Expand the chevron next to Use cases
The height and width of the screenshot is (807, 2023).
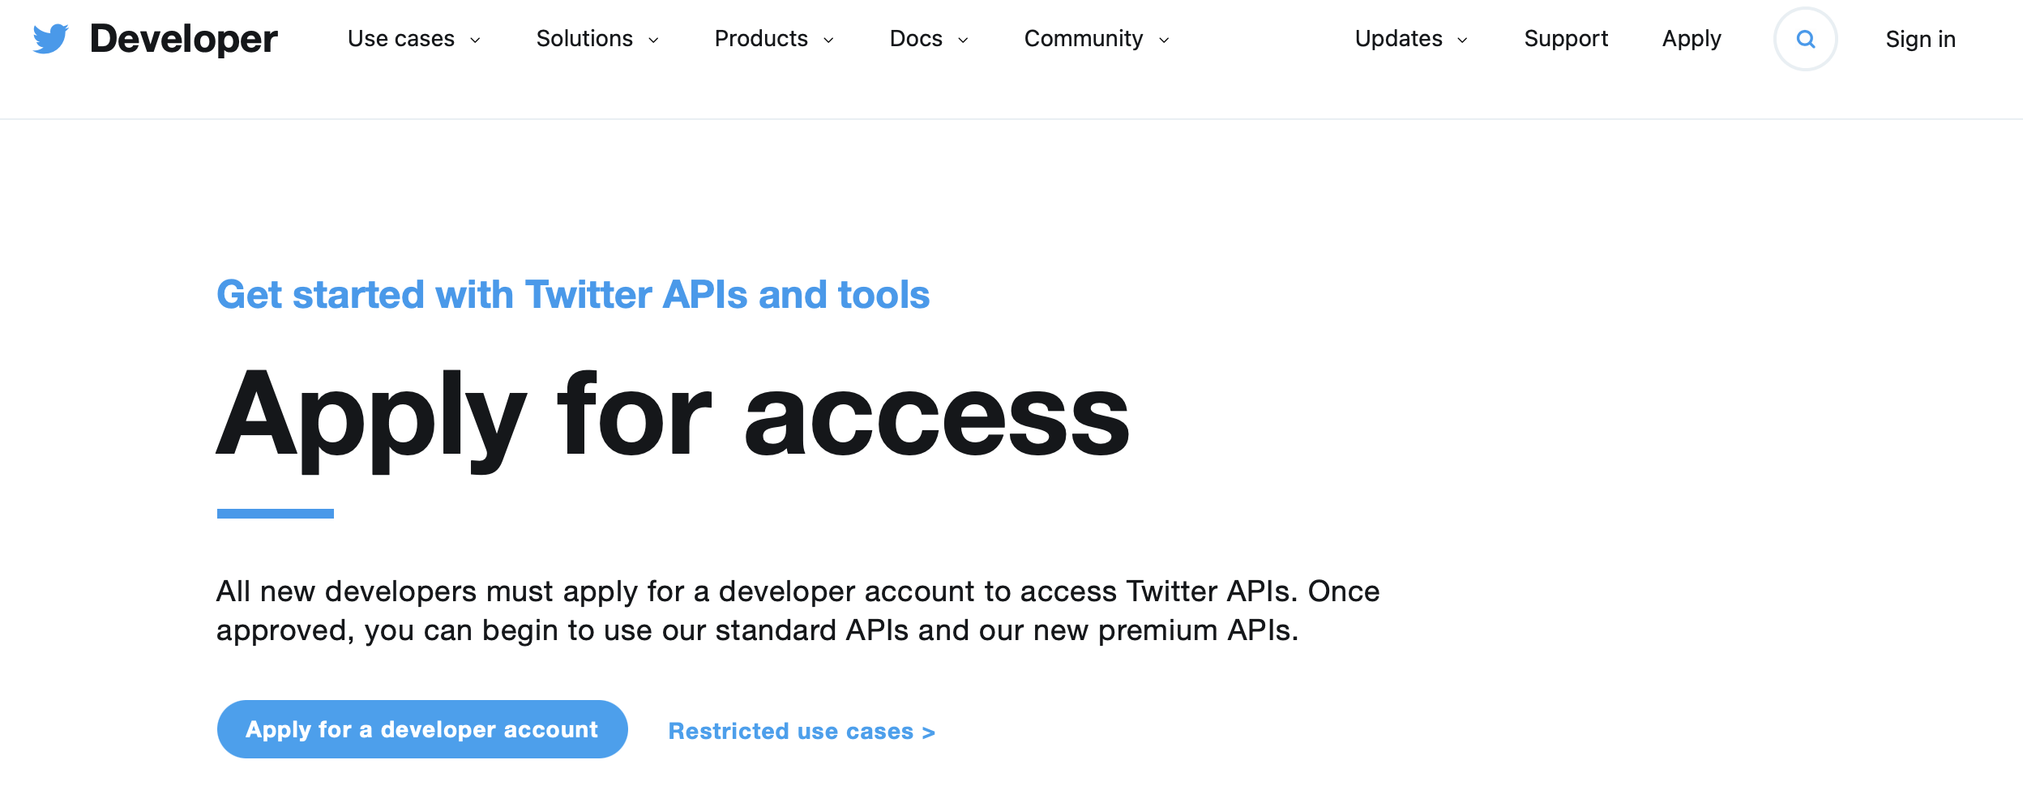(475, 41)
